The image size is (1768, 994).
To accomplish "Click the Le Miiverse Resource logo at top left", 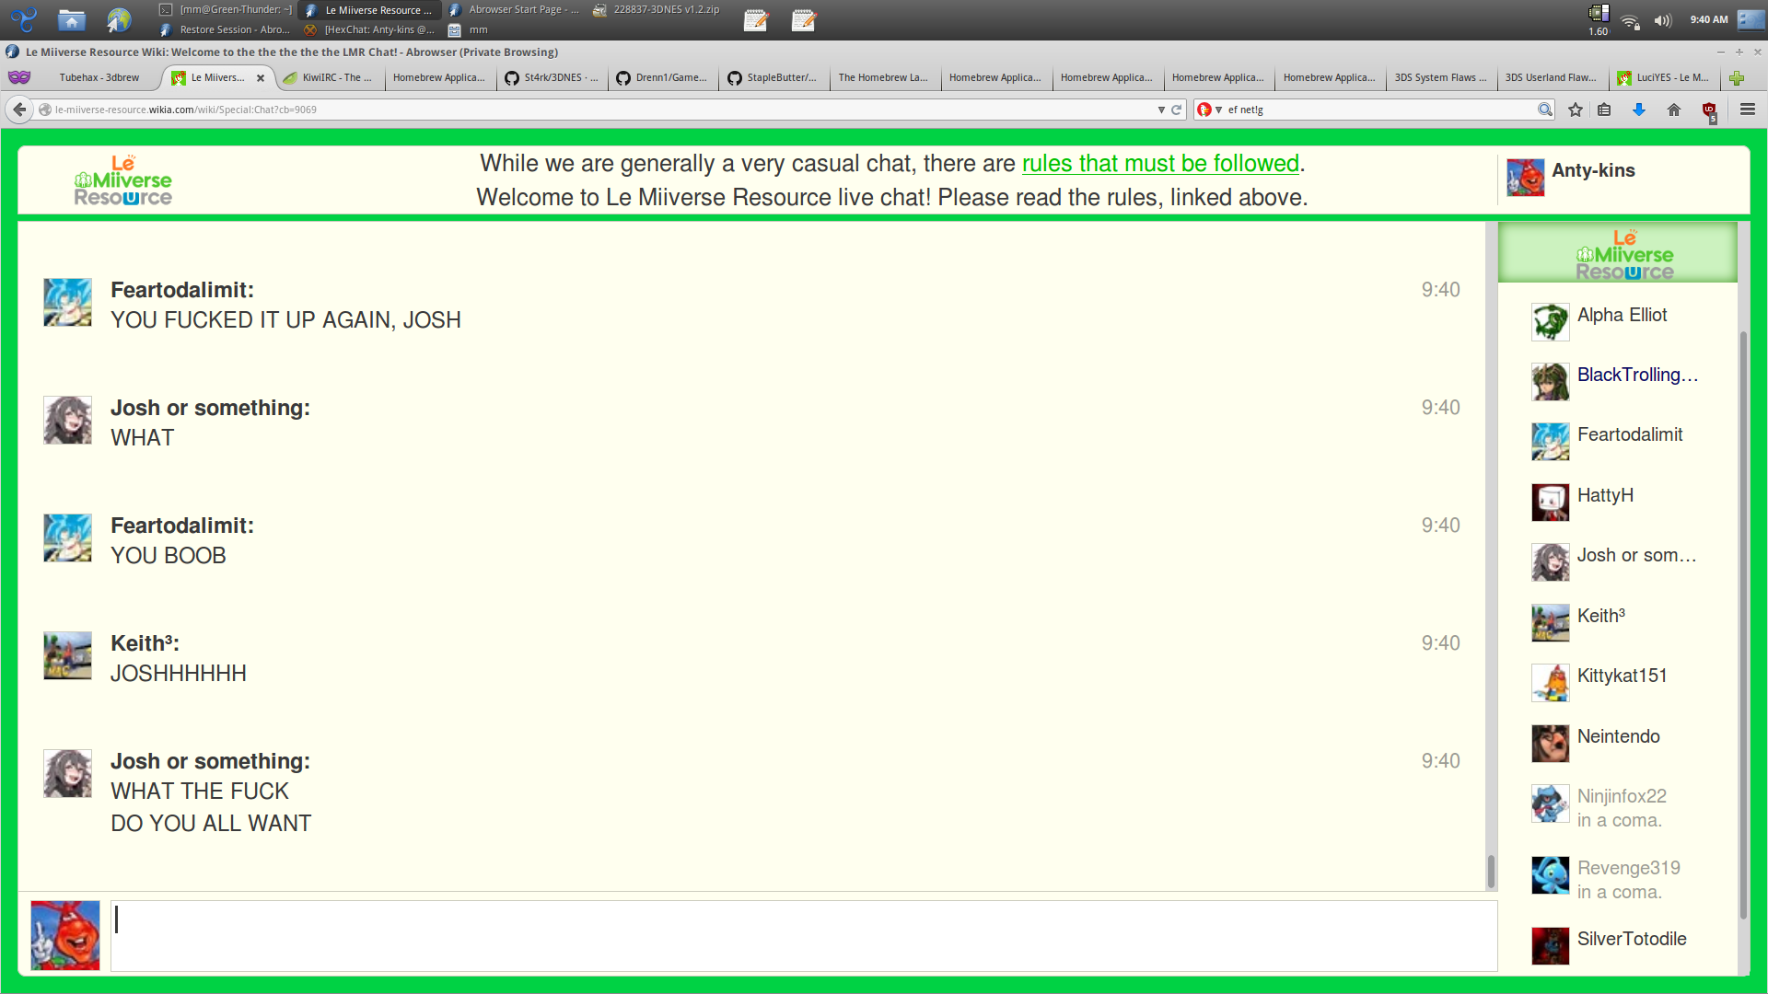I will click(122, 180).
